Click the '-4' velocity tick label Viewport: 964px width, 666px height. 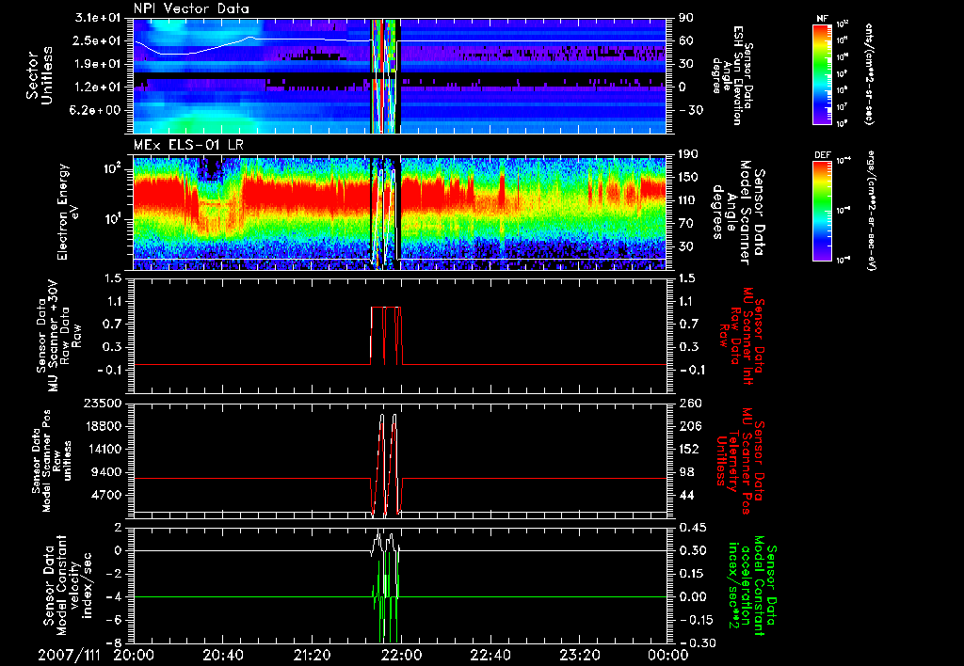pos(114,596)
